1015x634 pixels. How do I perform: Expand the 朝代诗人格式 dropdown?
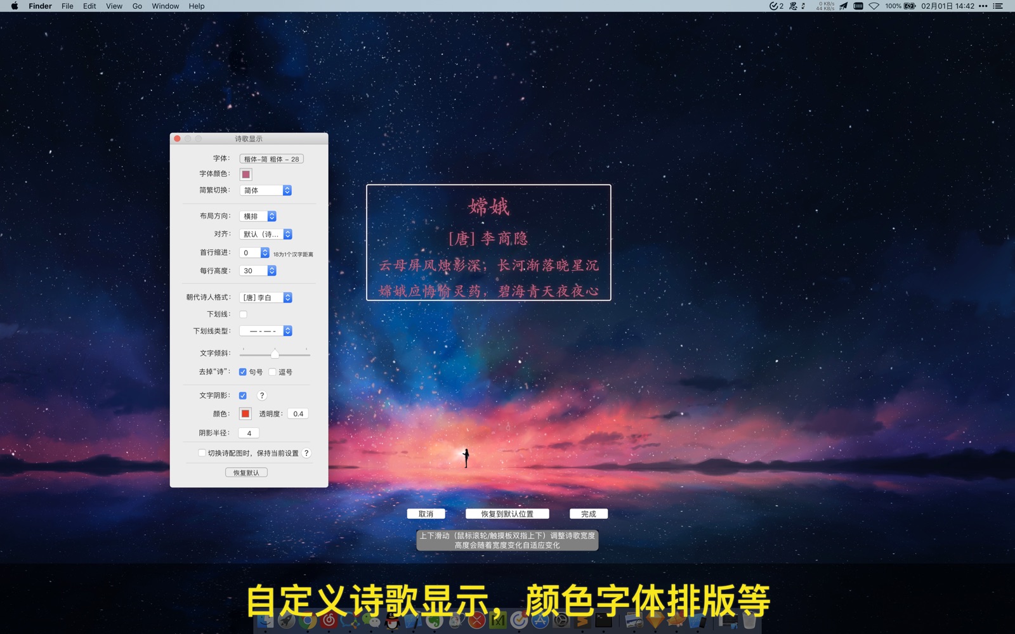pyautogui.click(x=265, y=298)
